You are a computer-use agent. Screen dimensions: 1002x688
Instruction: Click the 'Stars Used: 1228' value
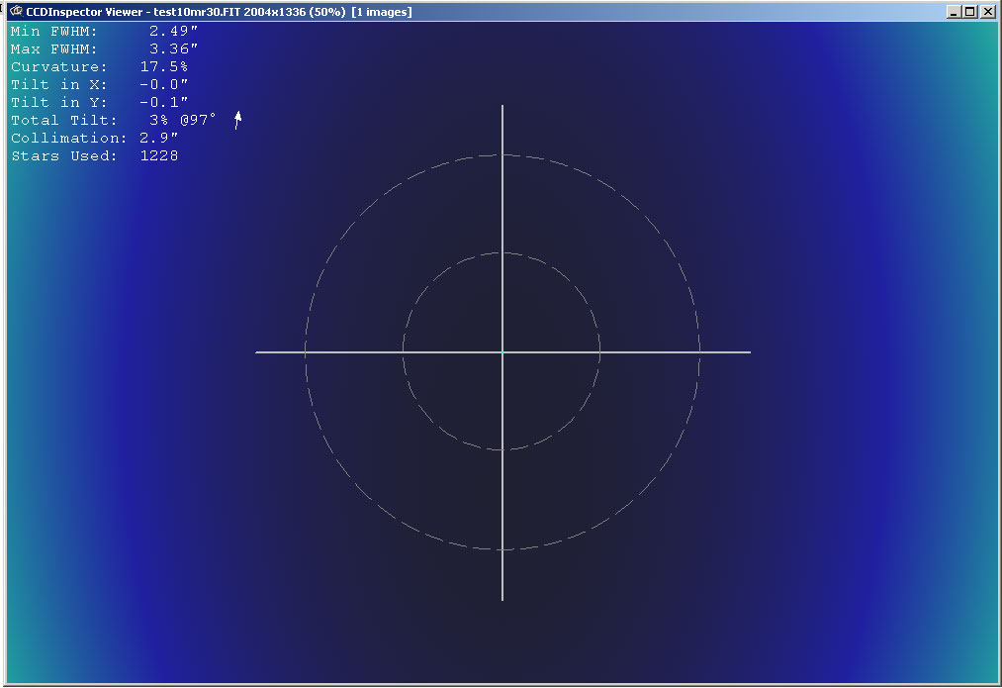95,156
